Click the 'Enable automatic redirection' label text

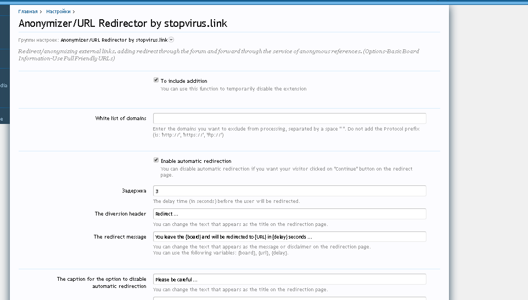click(x=196, y=161)
